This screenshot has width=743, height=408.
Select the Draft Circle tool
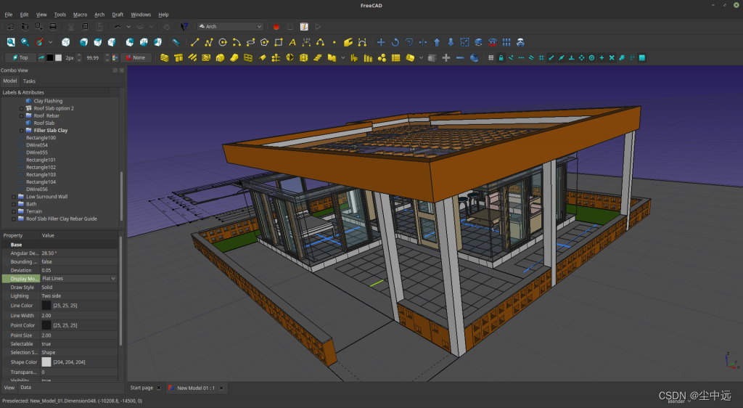pyautogui.click(x=222, y=42)
